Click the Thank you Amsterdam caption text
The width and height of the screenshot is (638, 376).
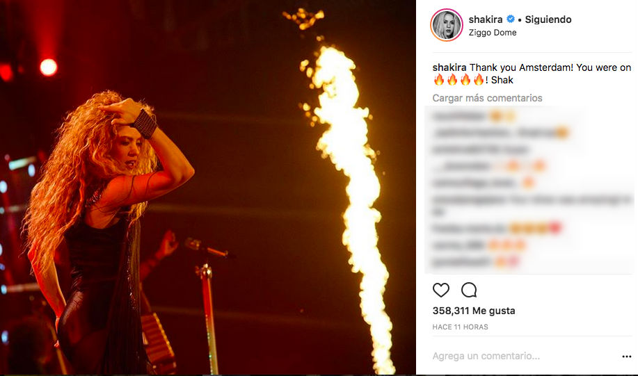point(550,67)
